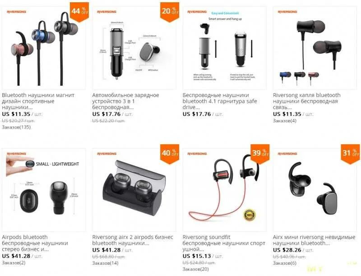The height and width of the screenshot is (276, 361).
Task: Open the 'Riversong капля bluetooth' title link
Action: coord(307,101)
